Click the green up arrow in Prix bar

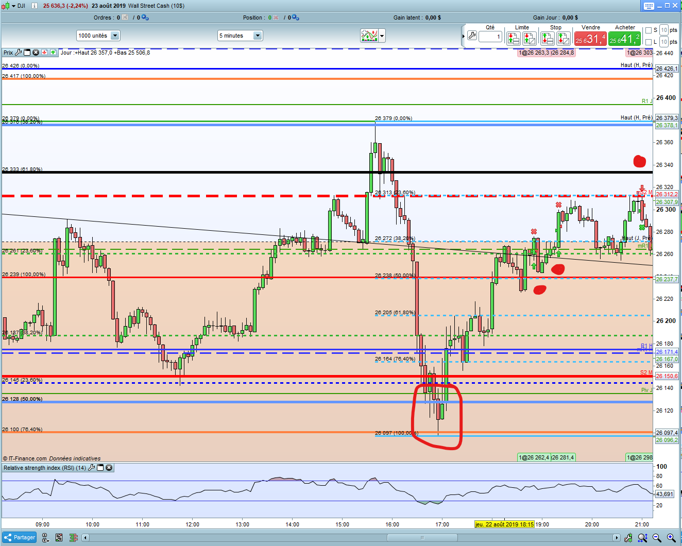click(x=53, y=53)
